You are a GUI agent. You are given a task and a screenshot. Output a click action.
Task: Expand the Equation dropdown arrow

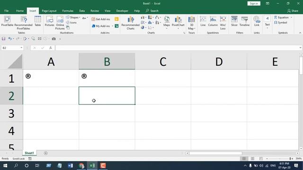291,17
